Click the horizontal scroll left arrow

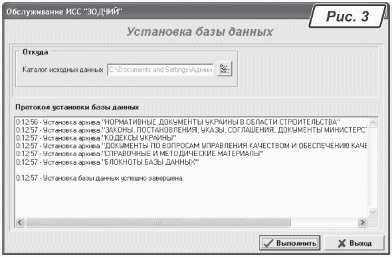click(20, 222)
